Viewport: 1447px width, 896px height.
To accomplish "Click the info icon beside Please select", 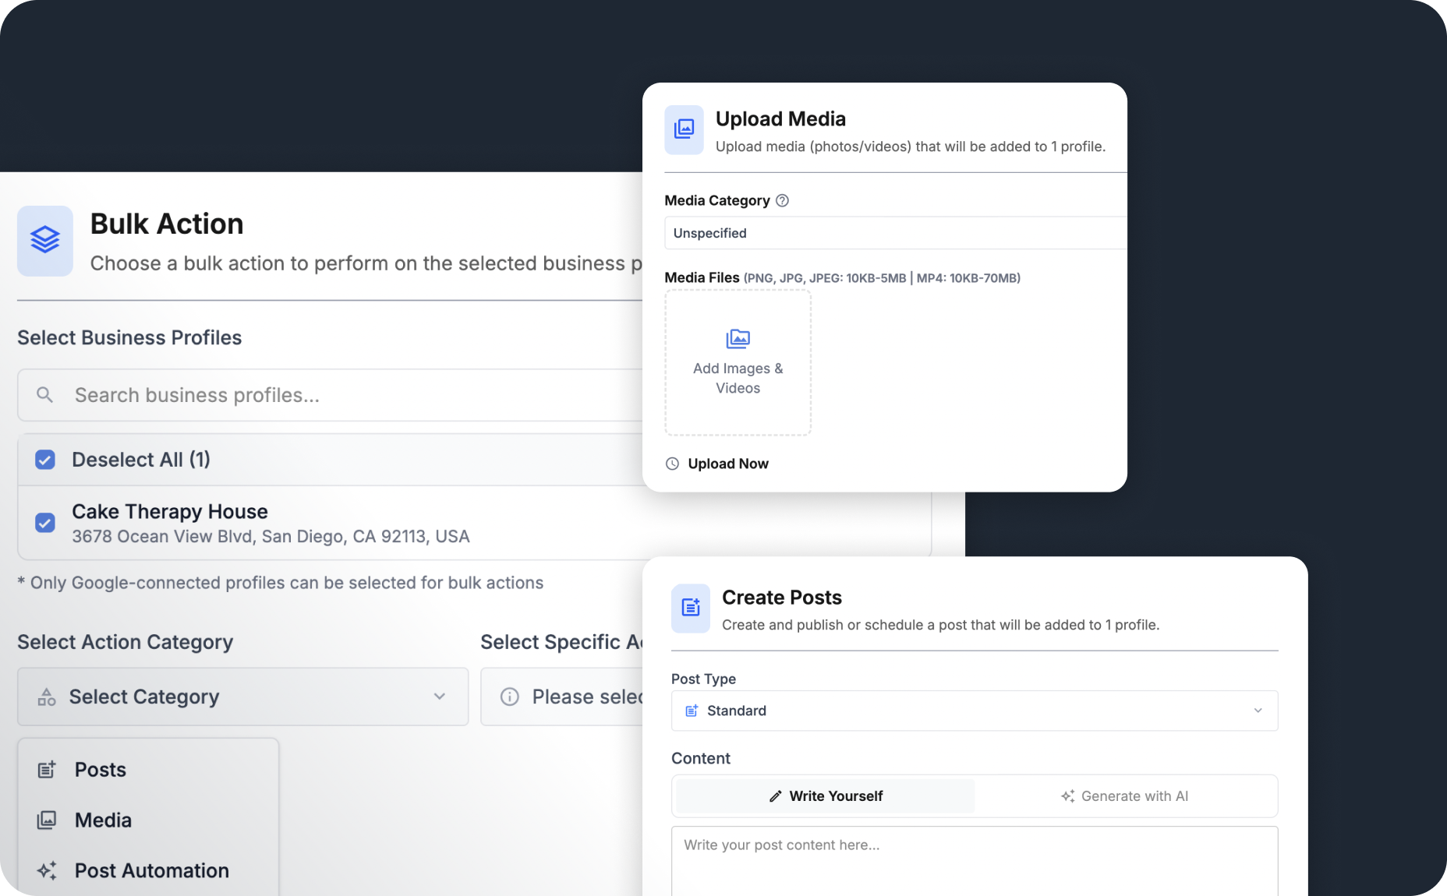I will [510, 697].
